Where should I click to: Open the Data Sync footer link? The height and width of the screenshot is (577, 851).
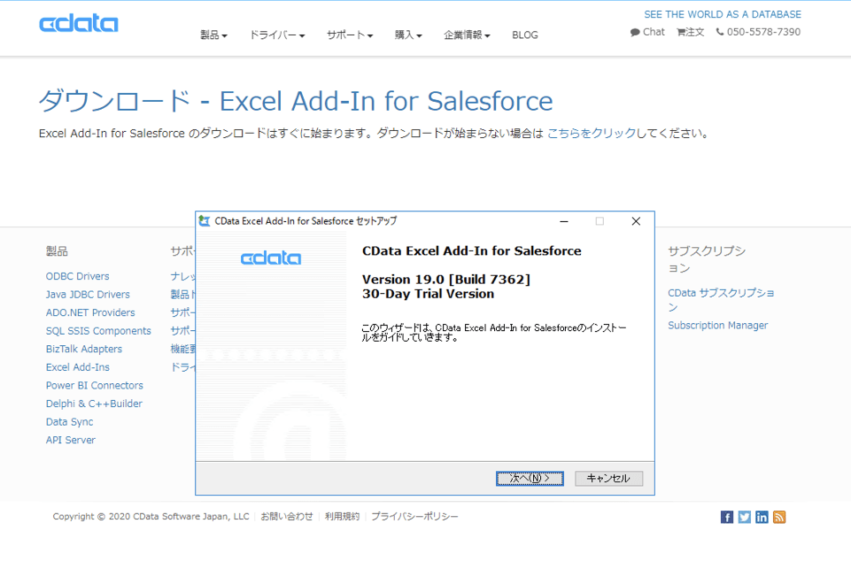pyautogui.click(x=69, y=422)
